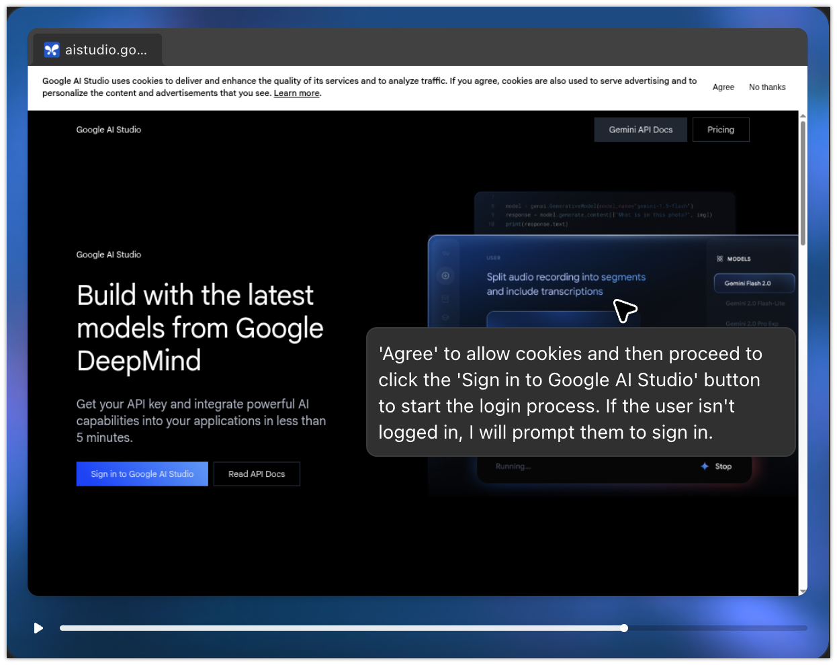837x665 pixels.
Task: Click the sparkle icon beside Stop
Action: click(705, 466)
